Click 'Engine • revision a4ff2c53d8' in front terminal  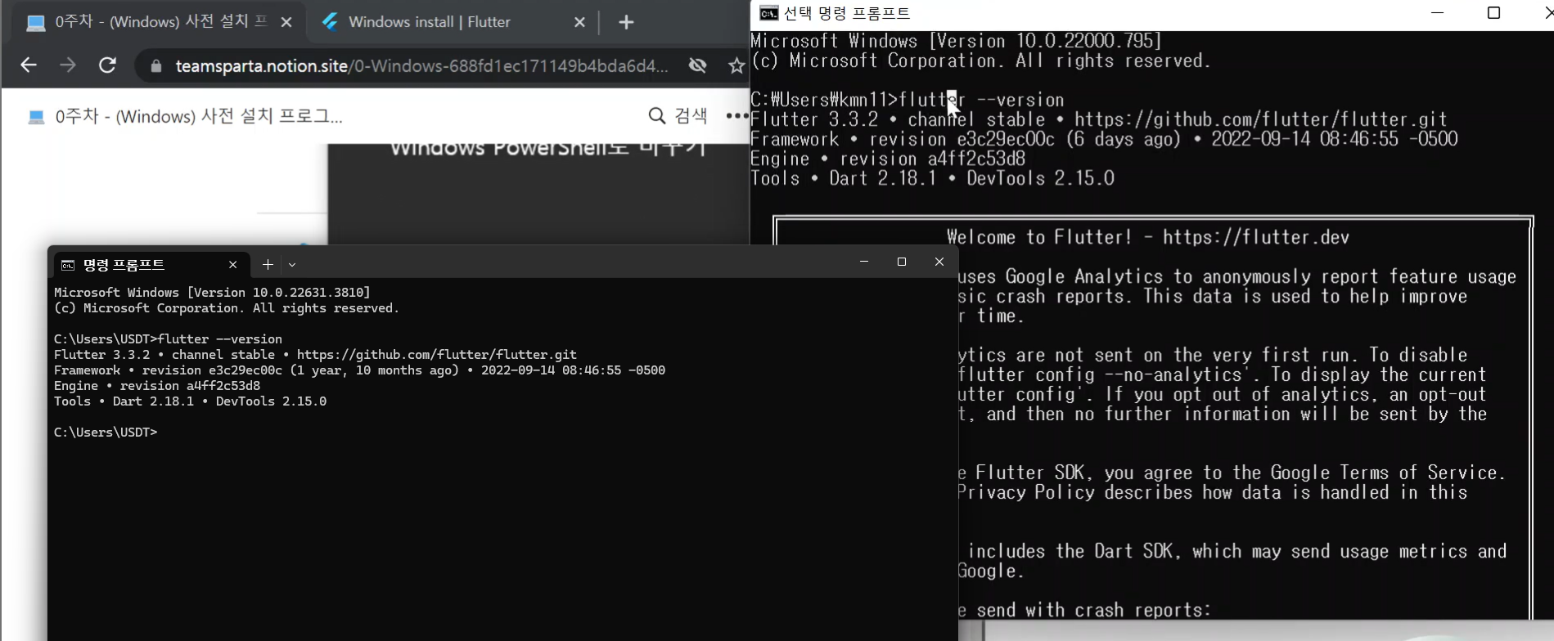click(x=157, y=386)
